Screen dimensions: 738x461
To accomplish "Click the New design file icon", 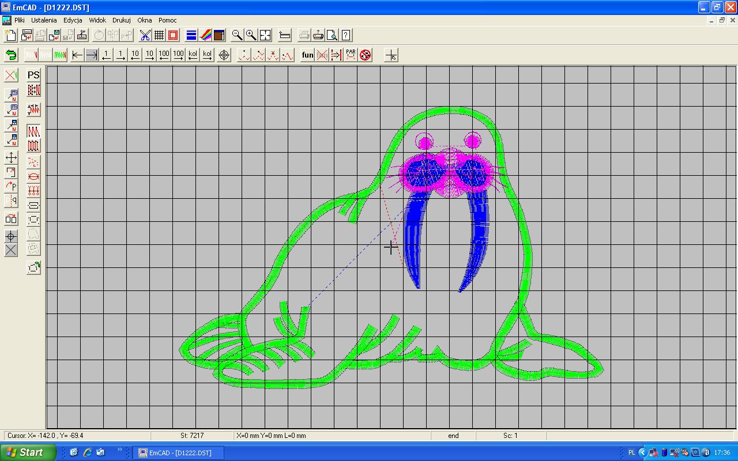I will [10, 35].
